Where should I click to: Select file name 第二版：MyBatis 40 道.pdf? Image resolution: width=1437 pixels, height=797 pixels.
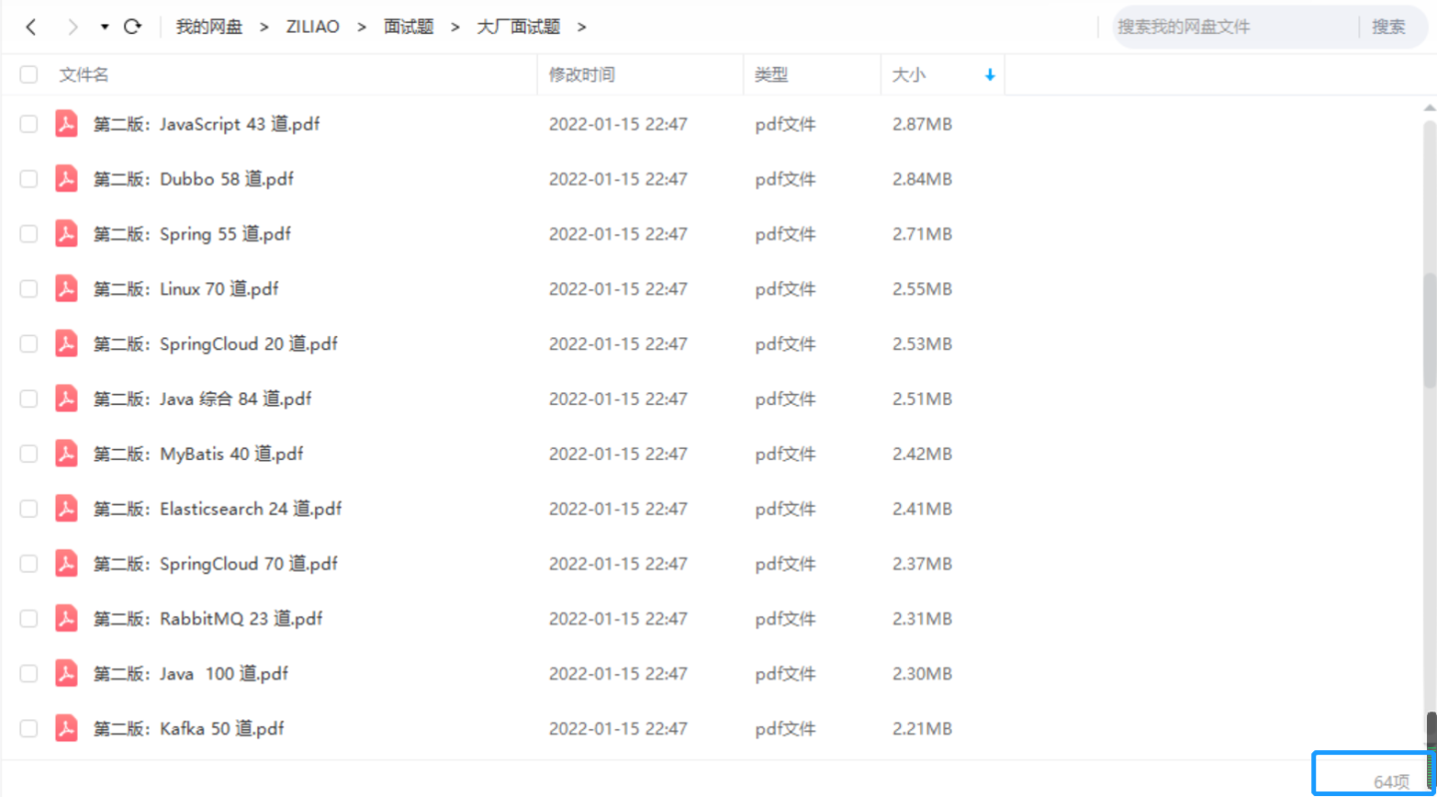(199, 454)
